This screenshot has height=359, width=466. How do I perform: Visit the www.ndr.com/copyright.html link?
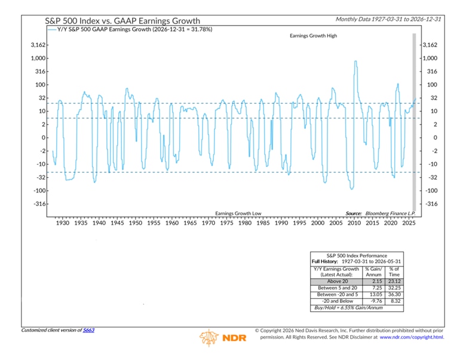(412, 337)
